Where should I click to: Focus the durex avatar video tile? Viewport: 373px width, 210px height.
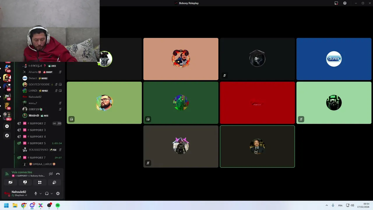334,59
